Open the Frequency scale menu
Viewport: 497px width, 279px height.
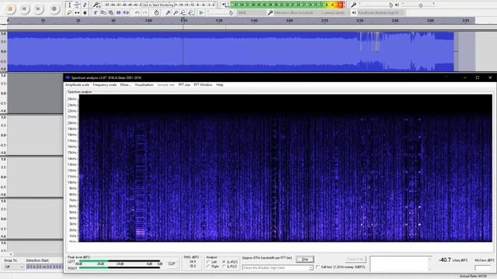pos(105,84)
